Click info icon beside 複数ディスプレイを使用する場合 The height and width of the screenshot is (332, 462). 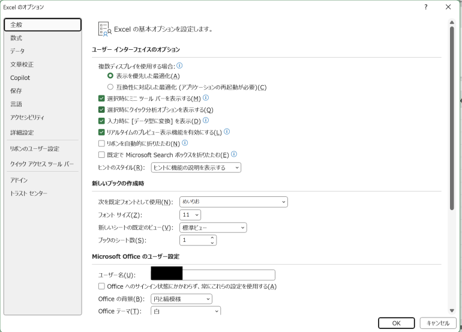179,65
